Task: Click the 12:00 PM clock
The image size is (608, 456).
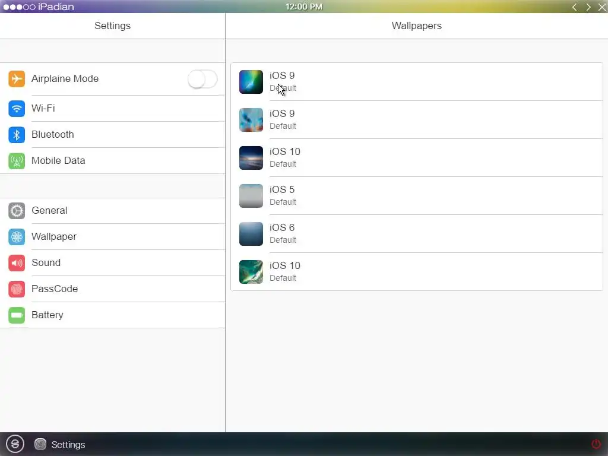Action: [303, 7]
